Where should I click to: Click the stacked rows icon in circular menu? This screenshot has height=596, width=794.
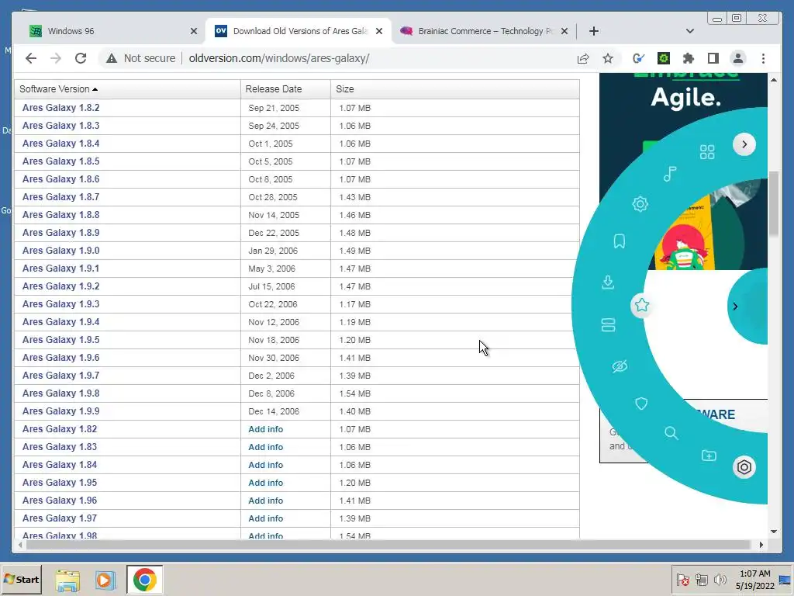coord(608,325)
